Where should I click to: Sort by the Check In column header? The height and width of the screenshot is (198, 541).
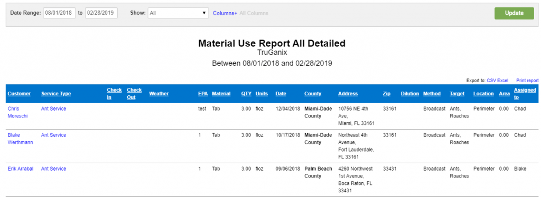pos(114,94)
